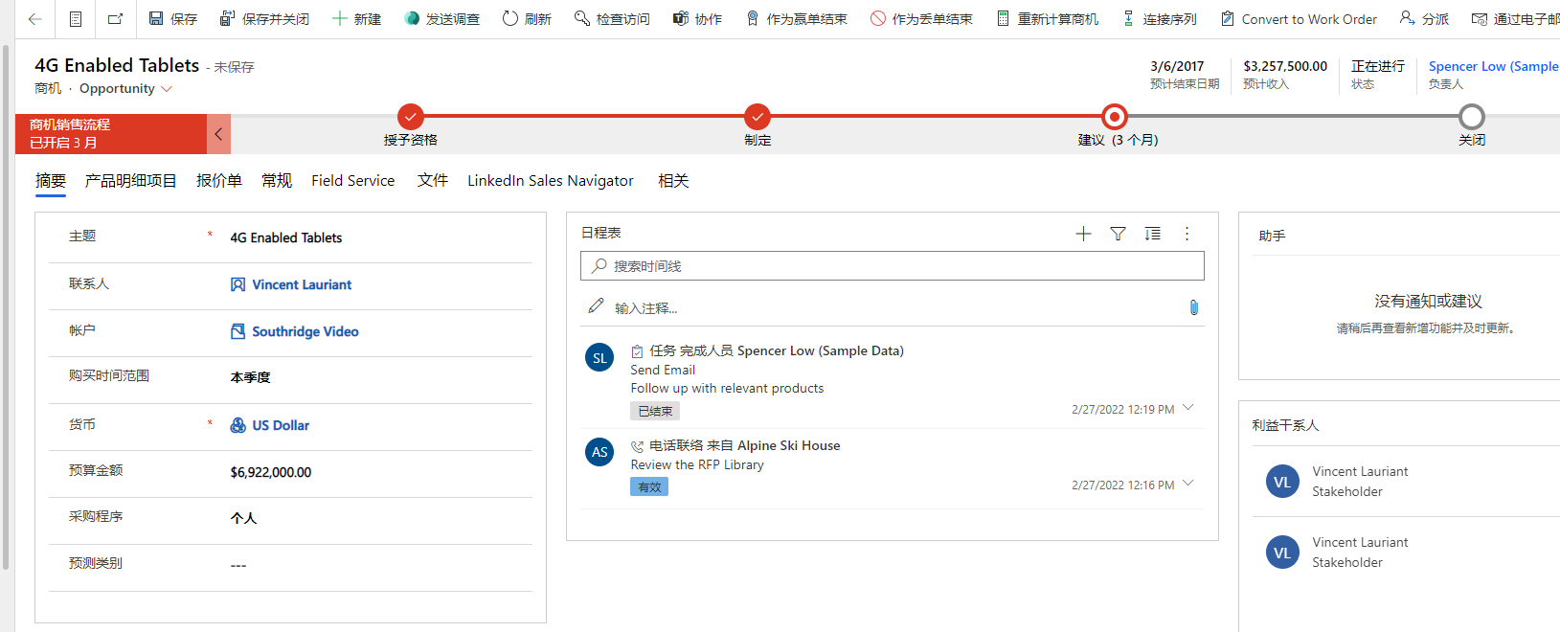Go back using the arrow icon
This screenshot has width=1560, height=632.
click(x=35, y=18)
